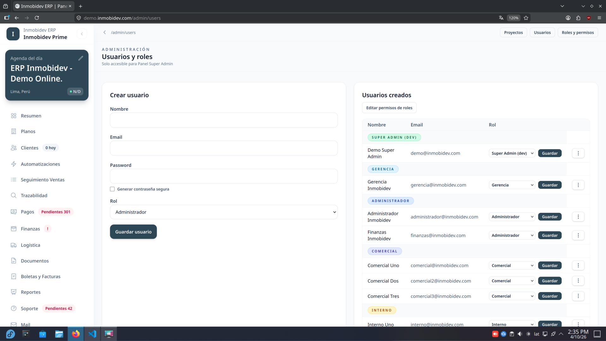
Task: Click the 120% zoom control in address bar
Action: (513, 18)
